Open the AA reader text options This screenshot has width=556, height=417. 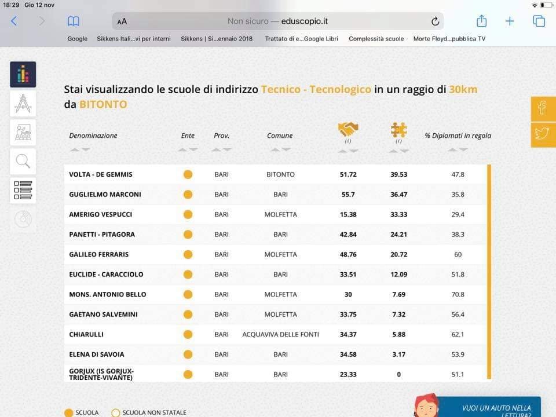click(x=122, y=21)
